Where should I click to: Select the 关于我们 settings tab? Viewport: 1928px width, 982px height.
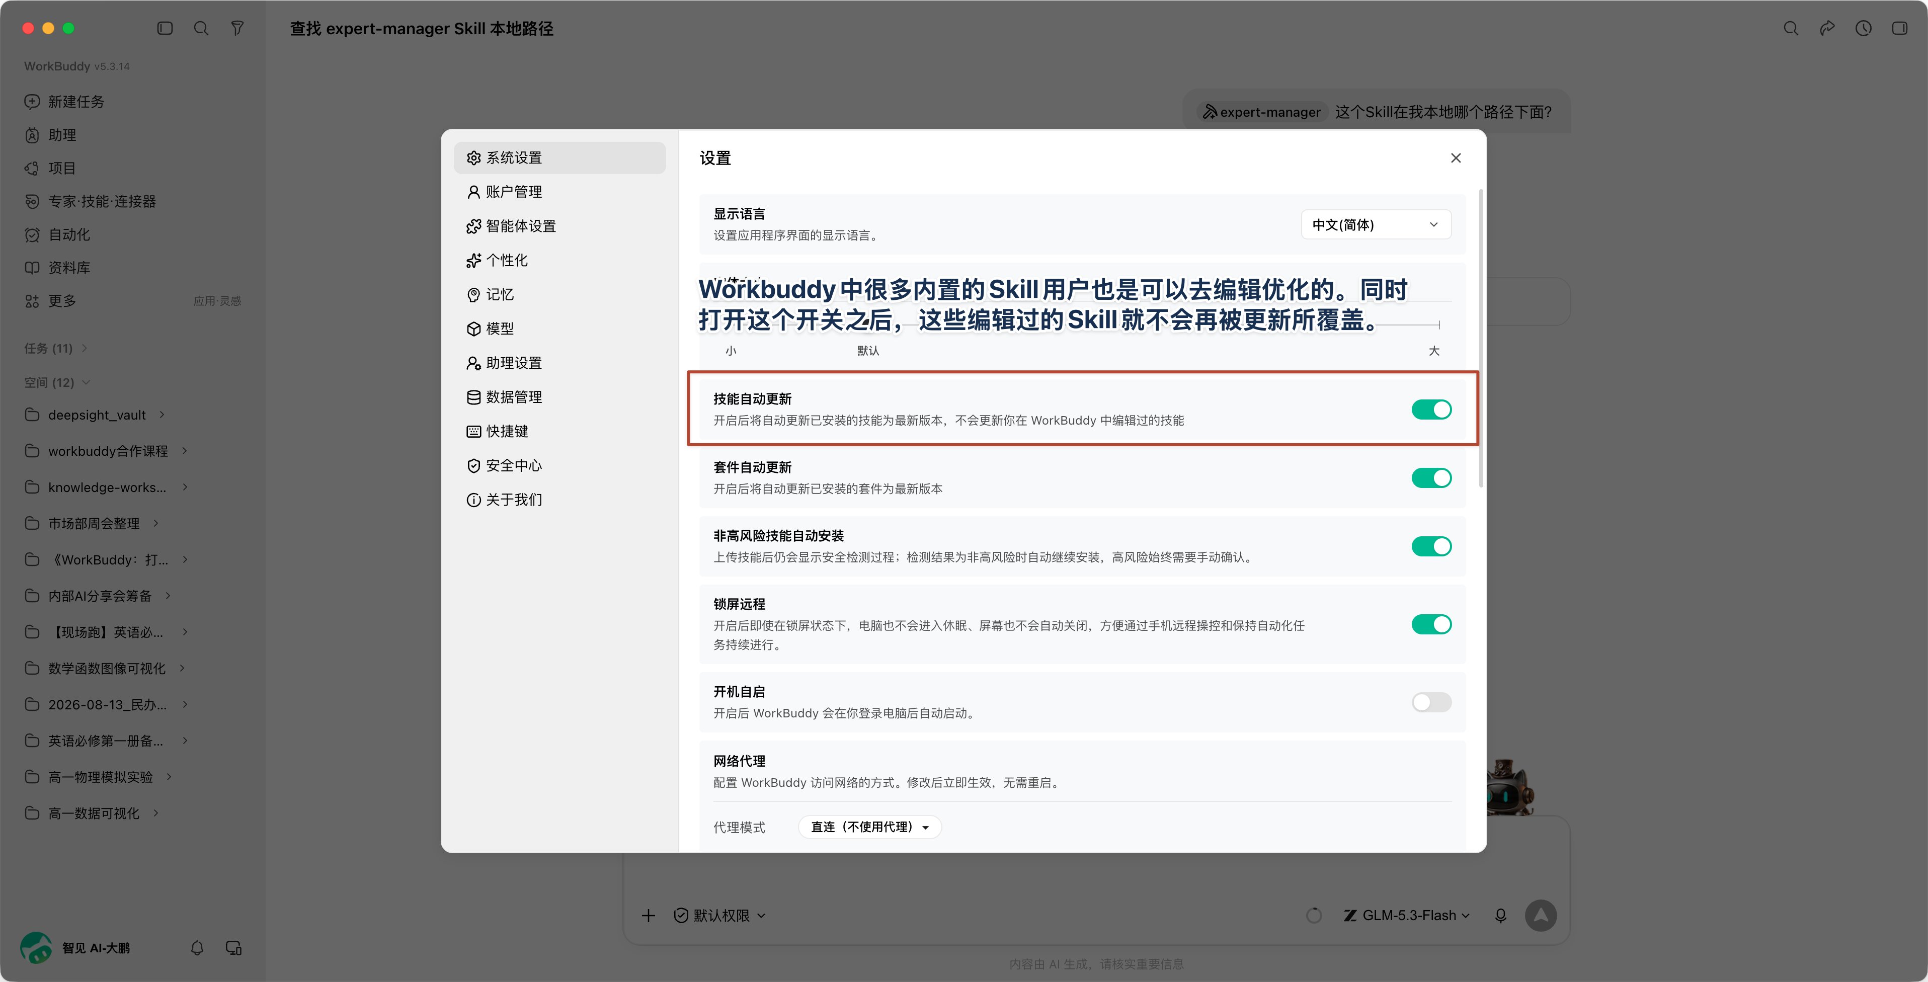click(x=559, y=500)
